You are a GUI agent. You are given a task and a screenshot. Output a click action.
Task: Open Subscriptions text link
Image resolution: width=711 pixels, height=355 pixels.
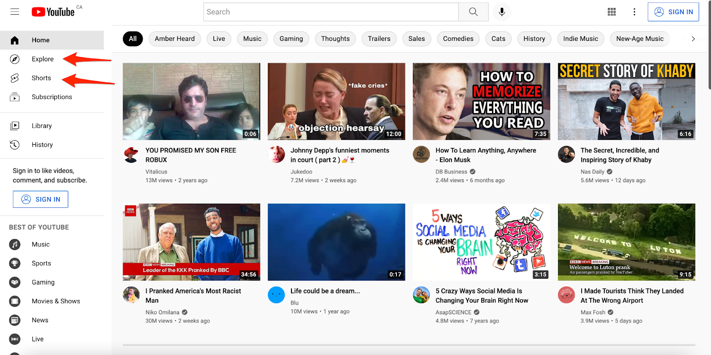click(x=52, y=97)
